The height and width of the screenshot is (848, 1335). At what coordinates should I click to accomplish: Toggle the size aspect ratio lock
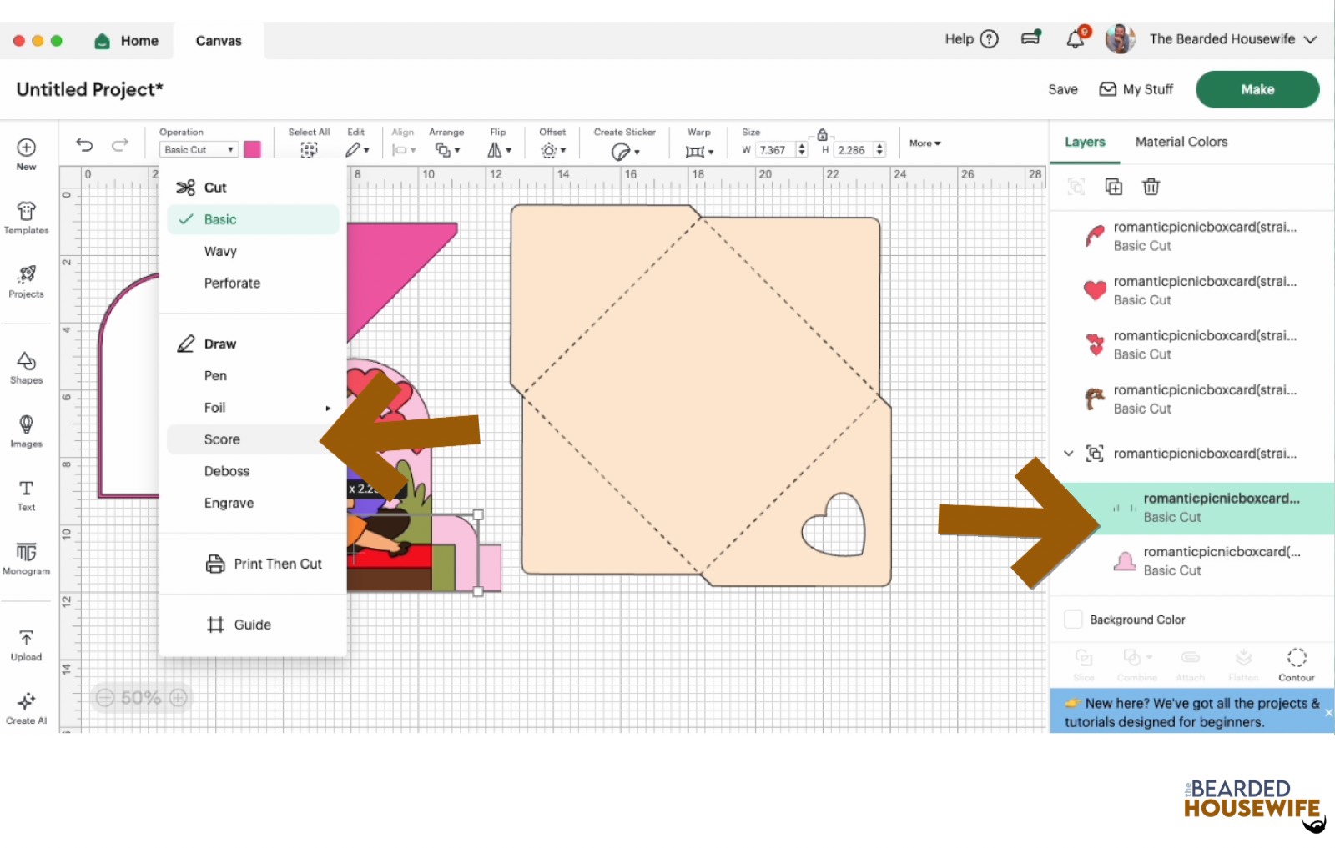[822, 134]
